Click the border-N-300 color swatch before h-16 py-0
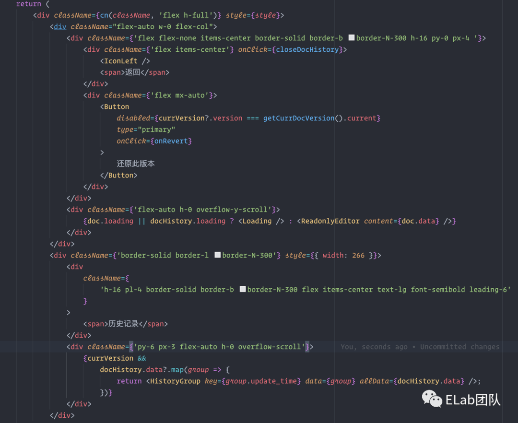The image size is (518, 423). (352, 37)
